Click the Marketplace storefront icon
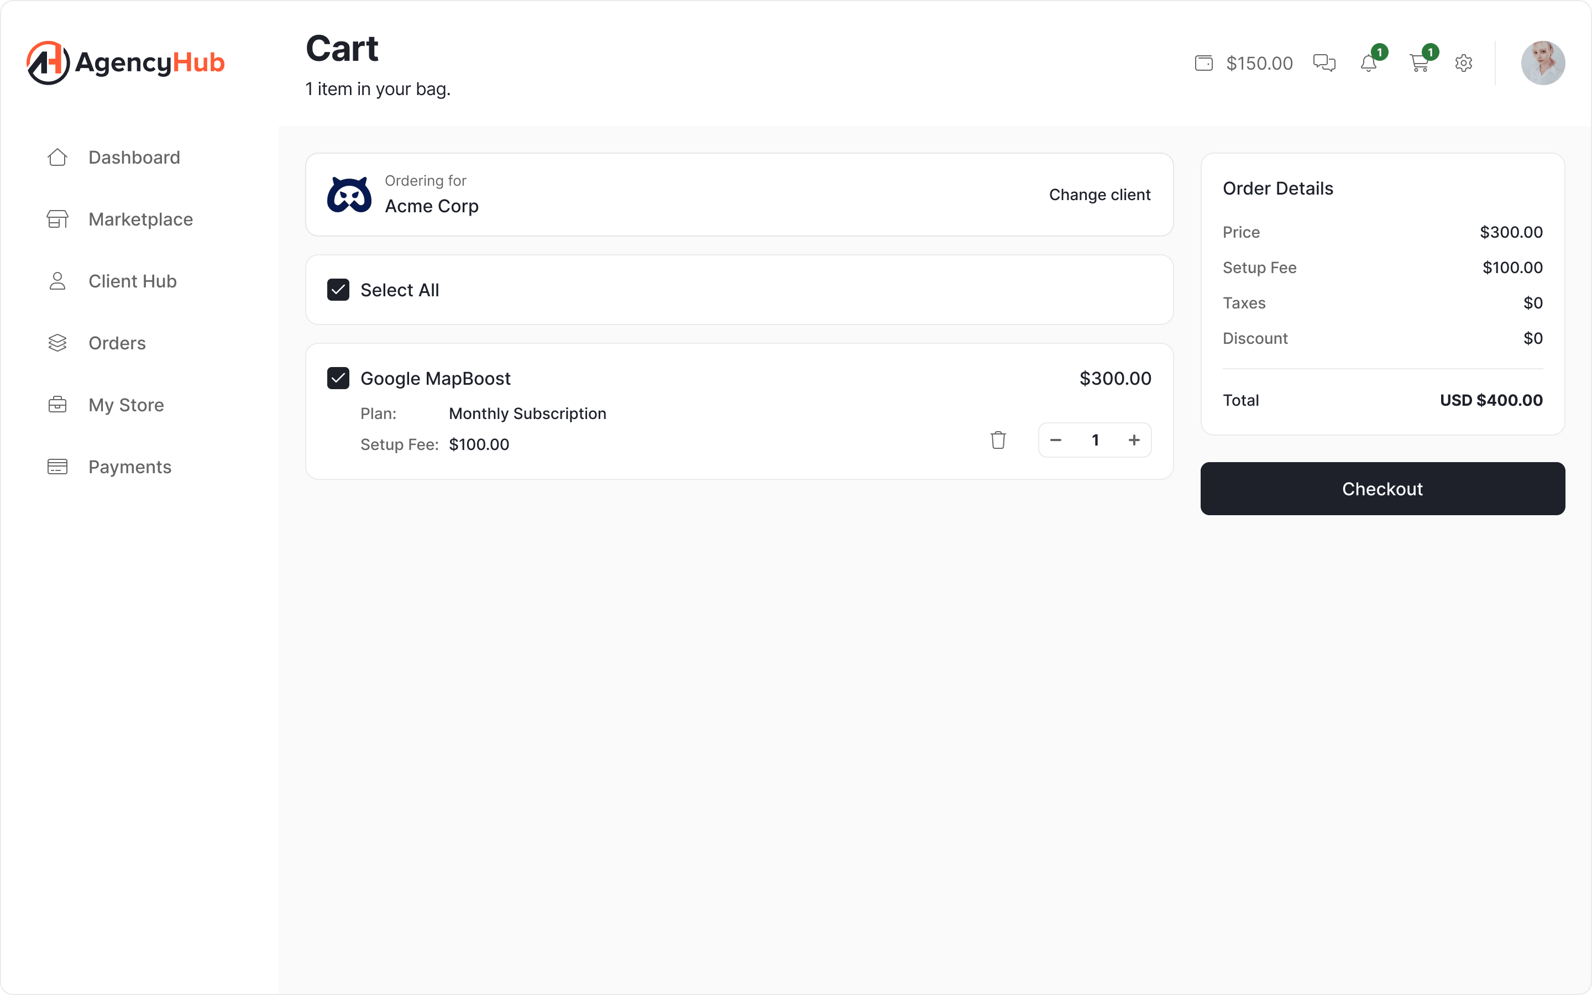1592x995 pixels. click(57, 219)
